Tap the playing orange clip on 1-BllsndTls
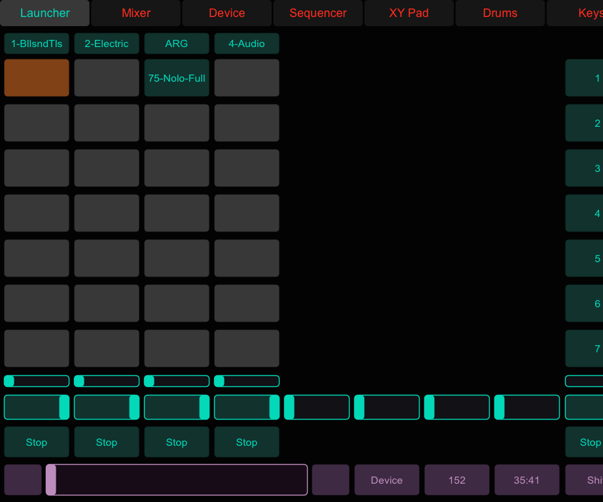The height and width of the screenshot is (502, 603). [x=36, y=77]
